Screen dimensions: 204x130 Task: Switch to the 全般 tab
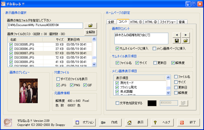(x=111, y=22)
